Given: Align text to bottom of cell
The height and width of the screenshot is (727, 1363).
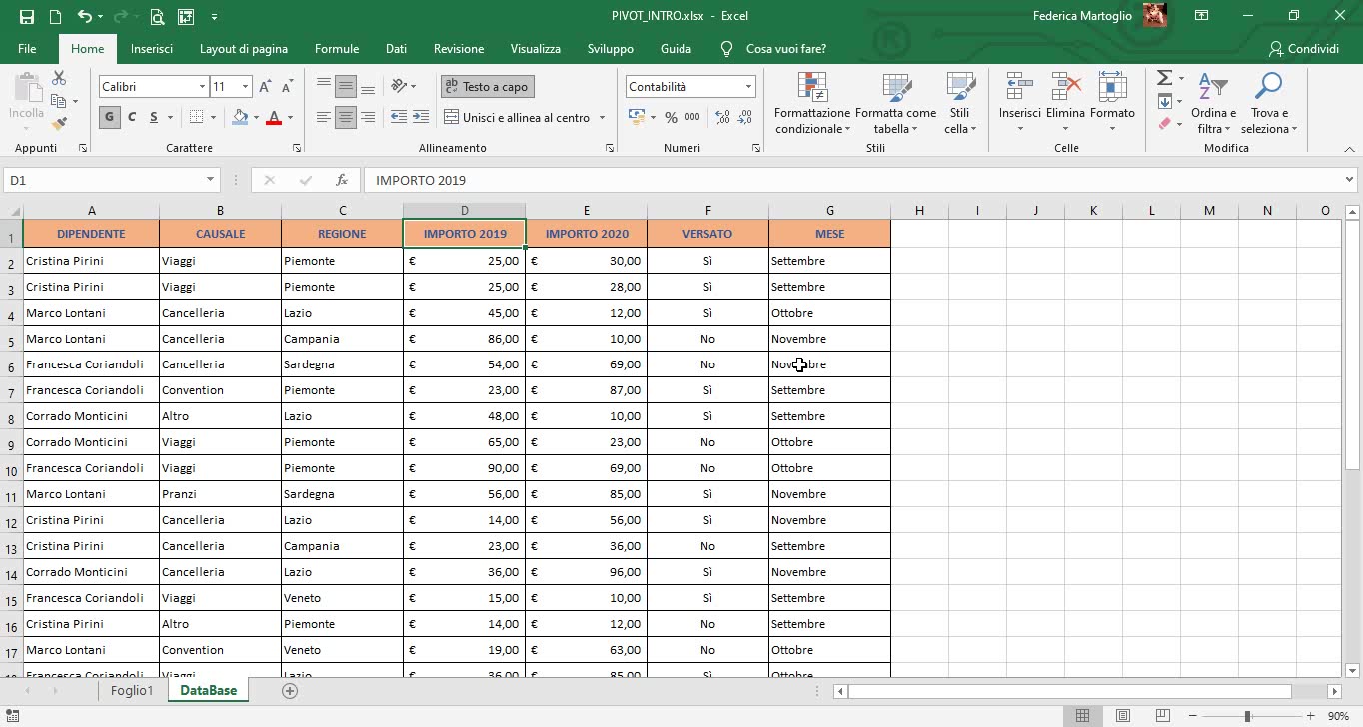Looking at the screenshot, I should pyautogui.click(x=368, y=87).
